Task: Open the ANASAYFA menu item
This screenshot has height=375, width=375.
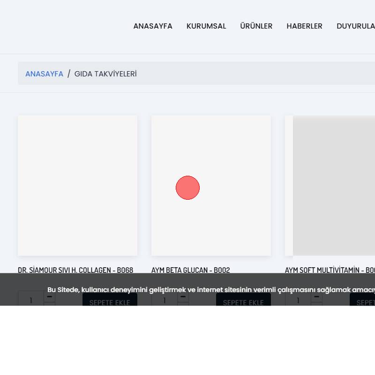Action: (x=152, y=26)
